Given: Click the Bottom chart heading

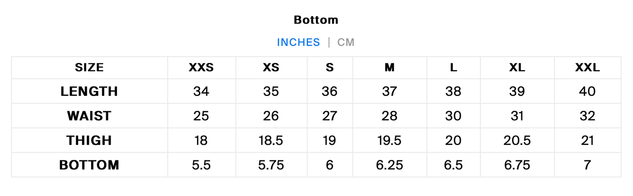Looking at the screenshot, I should pos(316,20).
